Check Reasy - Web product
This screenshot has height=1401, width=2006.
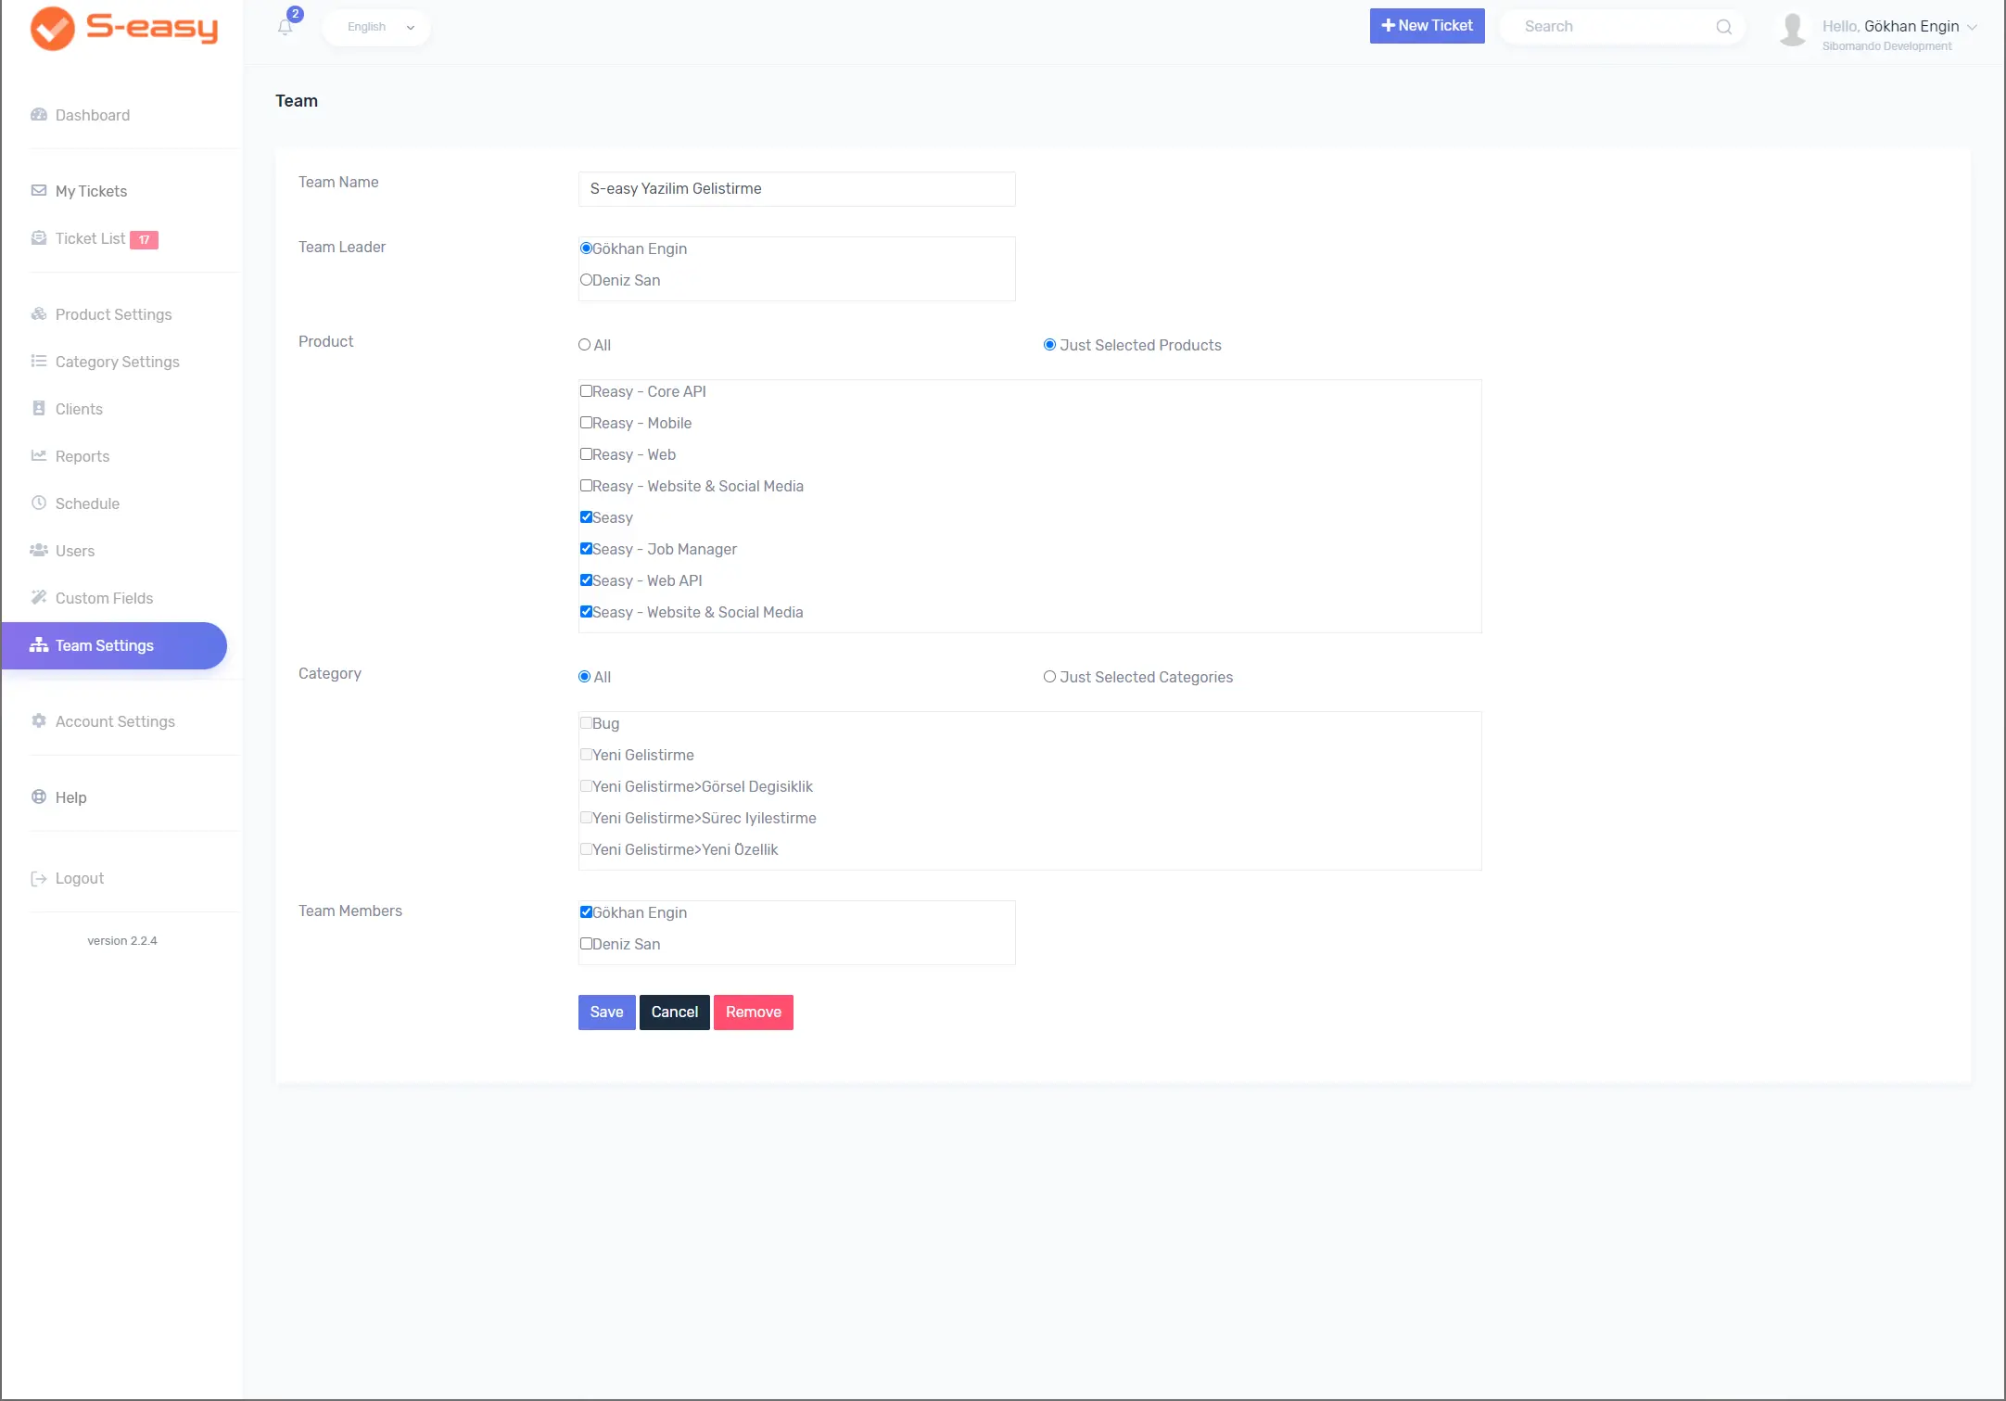(586, 454)
